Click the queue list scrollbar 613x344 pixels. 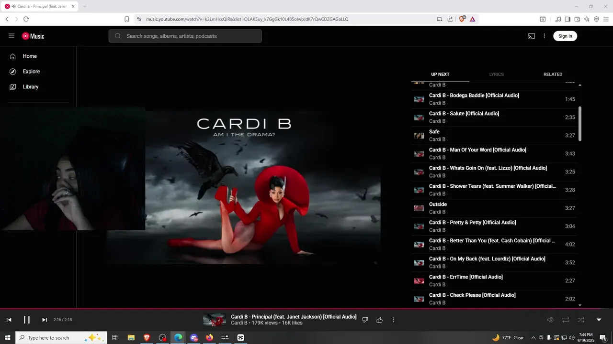580,123
